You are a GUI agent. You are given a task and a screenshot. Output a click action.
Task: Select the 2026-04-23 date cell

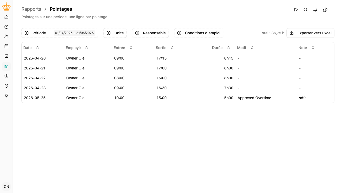click(35, 88)
